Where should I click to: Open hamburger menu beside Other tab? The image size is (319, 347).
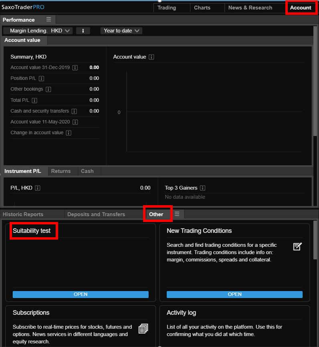click(x=177, y=214)
